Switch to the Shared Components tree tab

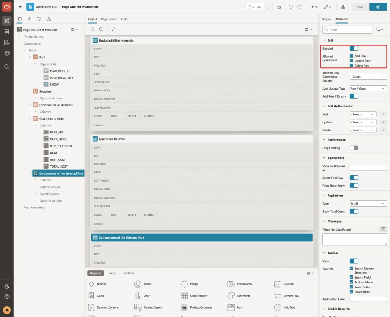pyautogui.click(x=49, y=19)
